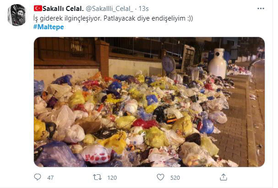278x188 pixels.
Task: Click the retweet count 120
Action: (x=112, y=177)
